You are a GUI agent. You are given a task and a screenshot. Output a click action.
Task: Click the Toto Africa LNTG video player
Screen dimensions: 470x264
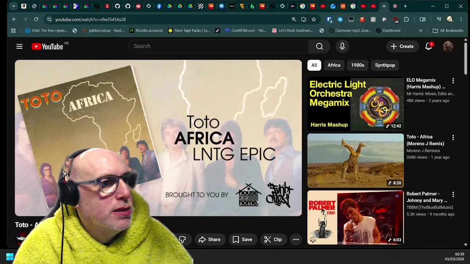point(158,138)
